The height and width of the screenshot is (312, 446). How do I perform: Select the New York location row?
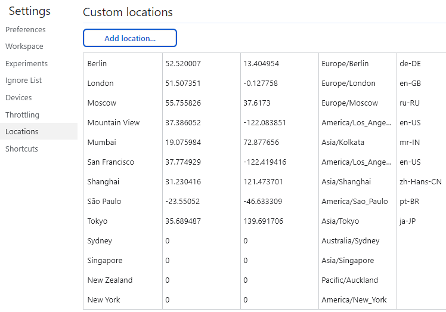104,300
